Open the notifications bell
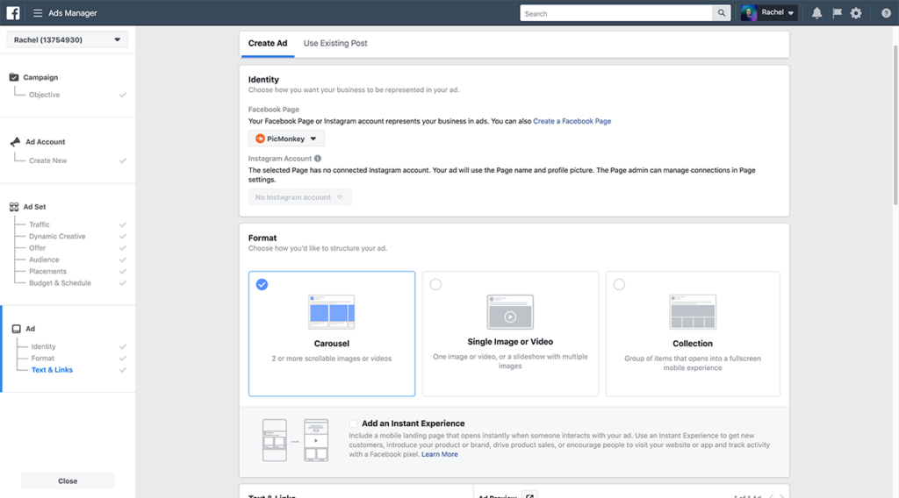Image resolution: width=899 pixels, height=498 pixels. point(817,13)
